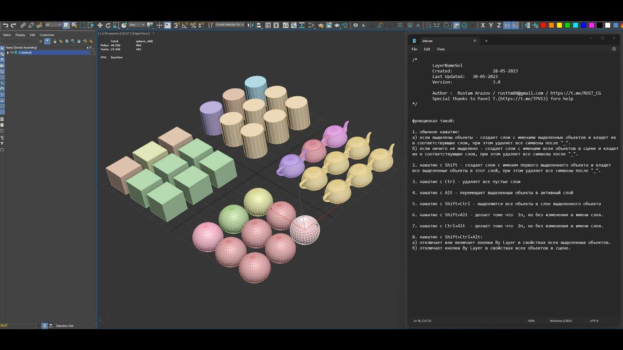Click the Unlink Selection icon
The width and height of the screenshot is (623, 350).
click(x=31, y=25)
